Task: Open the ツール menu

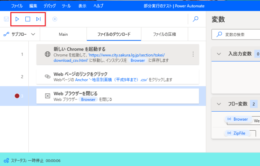Action: tap(66, 6)
